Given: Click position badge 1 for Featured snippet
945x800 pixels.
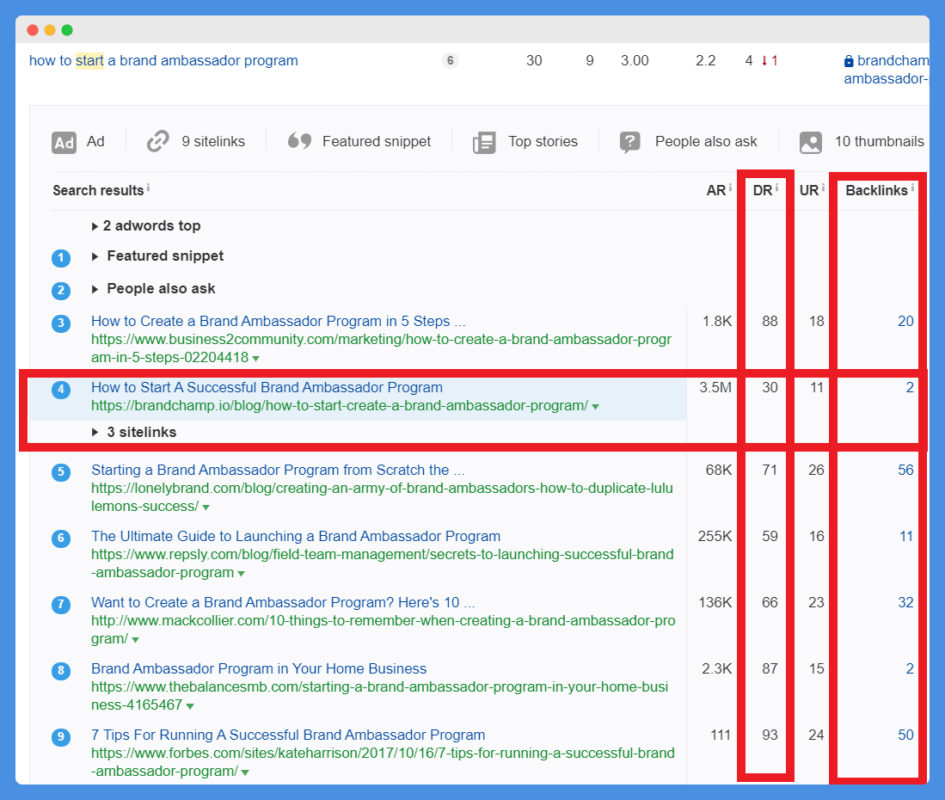Looking at the screenshot, I should [61, 258].
